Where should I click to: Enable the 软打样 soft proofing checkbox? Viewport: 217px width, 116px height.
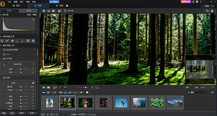[x=65, y=11]
